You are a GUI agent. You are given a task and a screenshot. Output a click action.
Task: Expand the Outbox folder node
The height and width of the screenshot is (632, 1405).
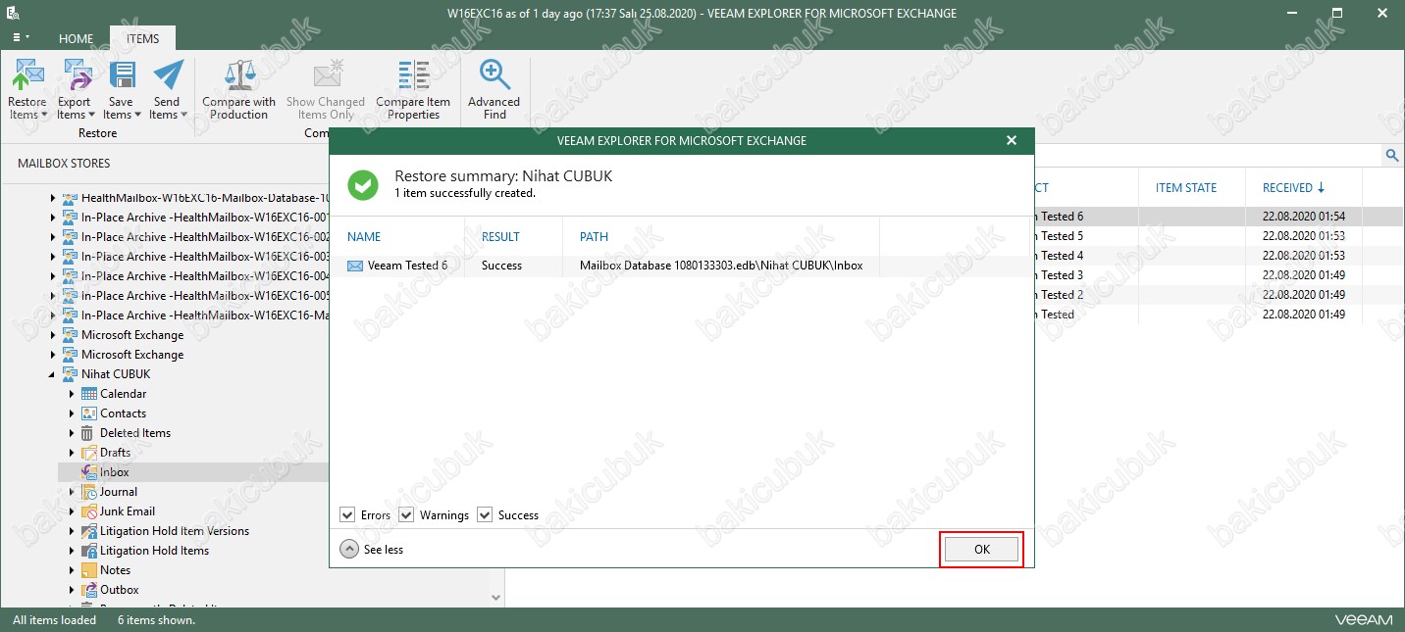pyautogui.click(x=72, y=590)
